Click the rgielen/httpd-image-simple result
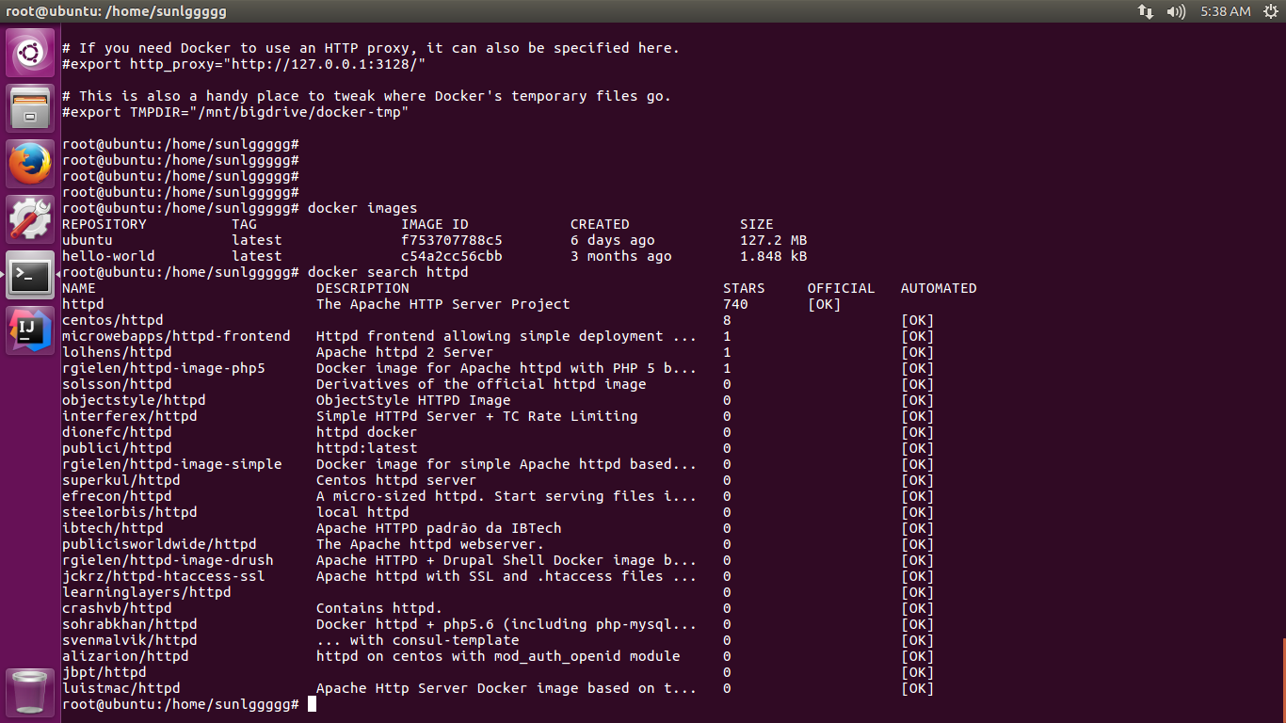The height and width of the screenshot is (723, 1286). 172,464
